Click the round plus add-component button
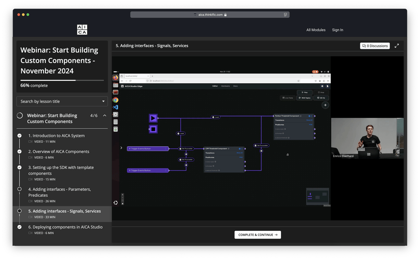Screen dimensions: 420x259 tap(325, 105)
